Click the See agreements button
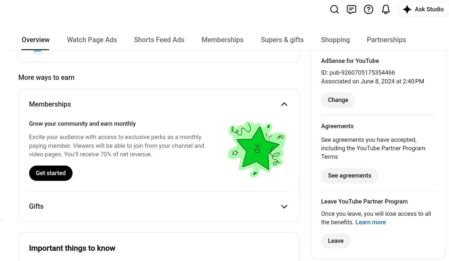Screen dimensions: 449x261 (x=349, y=176)
